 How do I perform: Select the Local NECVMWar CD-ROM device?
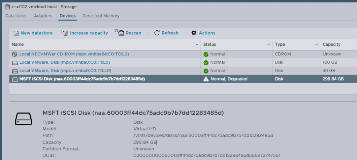point(74,54)
